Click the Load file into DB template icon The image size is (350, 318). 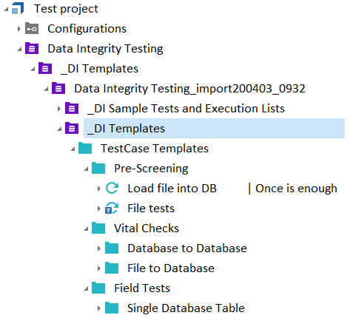tap(112, 188)
